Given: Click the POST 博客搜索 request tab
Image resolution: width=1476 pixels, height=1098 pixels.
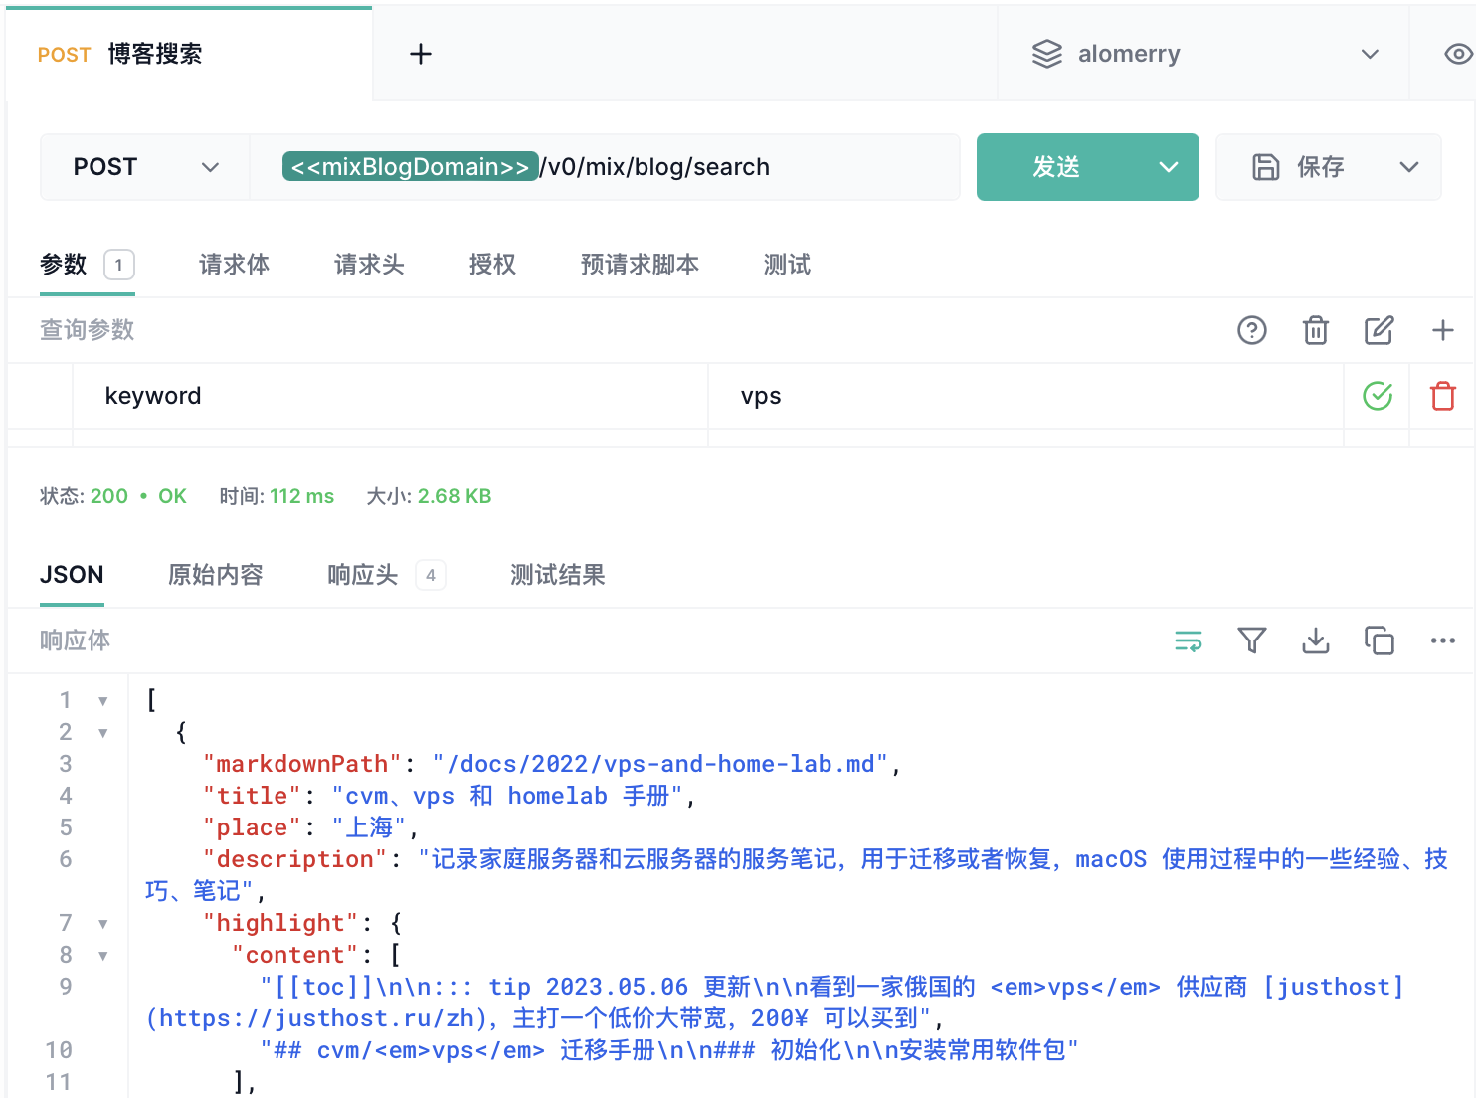Looking at the screenshot, I should [x=189, y=54].
